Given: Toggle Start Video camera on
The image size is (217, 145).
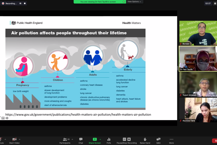Looking at the screenshot, I should pos(14,139).
